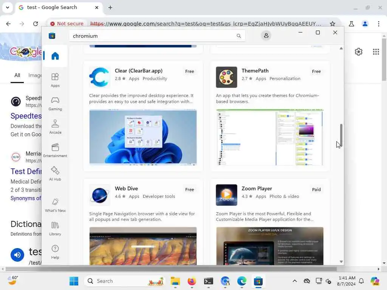Click the Chrome horizontal scrollbar

(x=171, y=269)
